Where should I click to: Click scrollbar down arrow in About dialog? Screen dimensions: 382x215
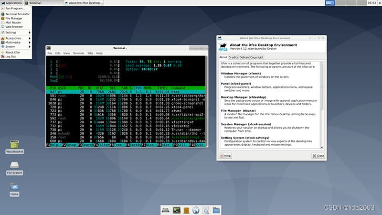(x=321, y=147)
